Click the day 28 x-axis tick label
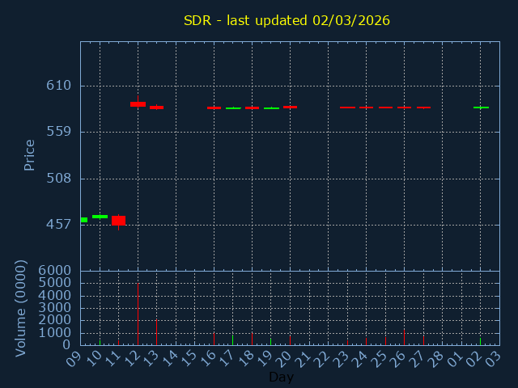This screenshot has width=518, height=388. (x=438, y=357)
